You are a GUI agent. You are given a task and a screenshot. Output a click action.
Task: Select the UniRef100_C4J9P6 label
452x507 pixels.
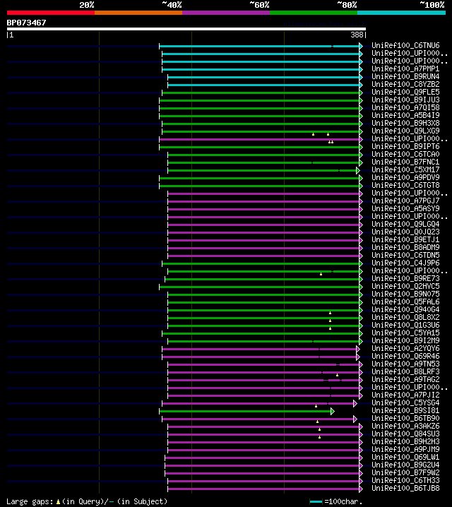point(405,263)
